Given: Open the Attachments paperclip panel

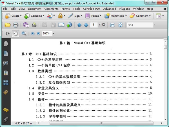Looking at the screenshot, I should coord(6,120).
